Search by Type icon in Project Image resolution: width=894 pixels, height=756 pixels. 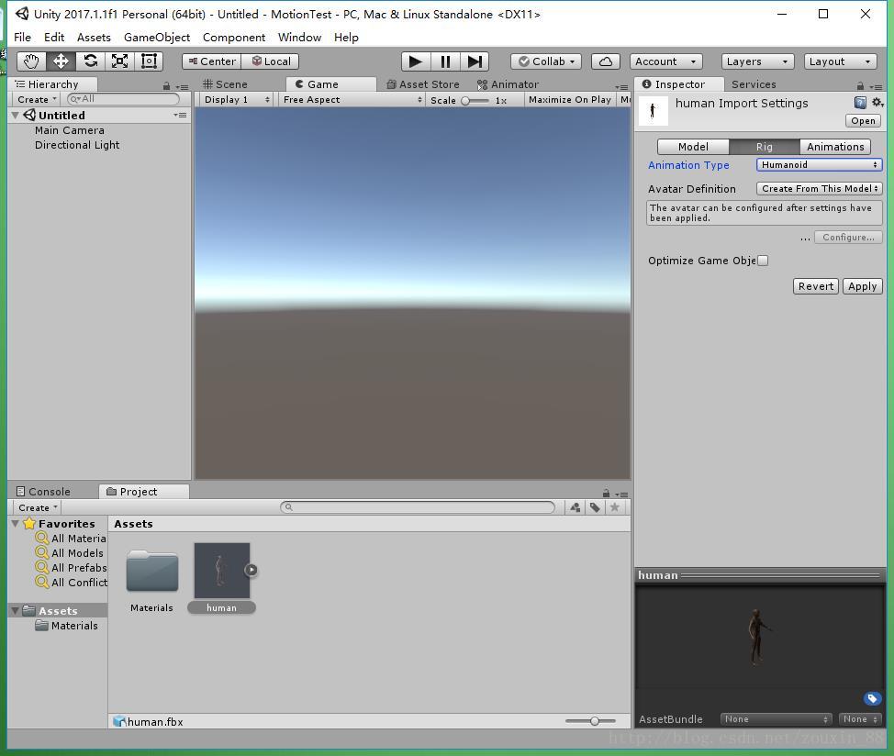pyautogui.click(x=576, y=507)
